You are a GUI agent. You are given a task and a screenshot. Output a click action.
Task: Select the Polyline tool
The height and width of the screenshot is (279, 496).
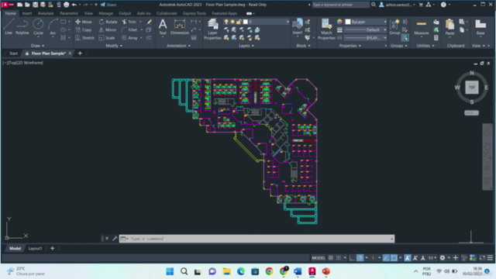coord(22,27)
